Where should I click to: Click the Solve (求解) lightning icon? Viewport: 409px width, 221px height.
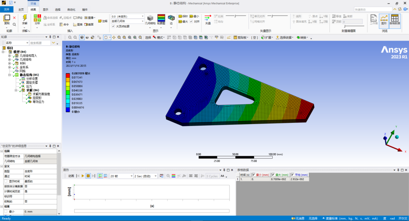[25, 18]
